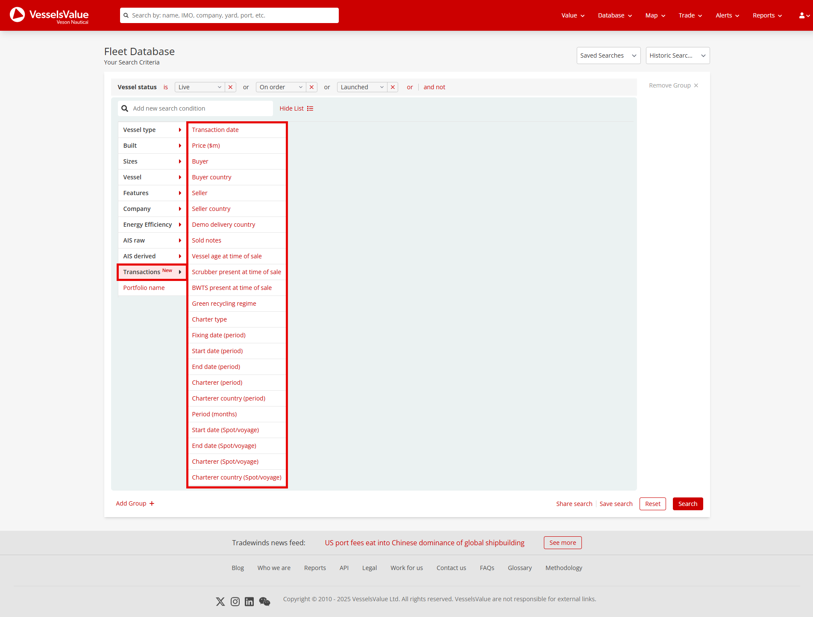Click the Hide List icon link
This screenshot has width=813, height=617.
310,108
